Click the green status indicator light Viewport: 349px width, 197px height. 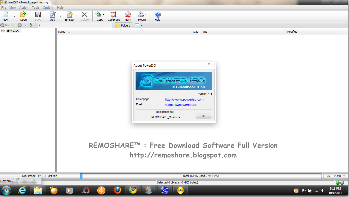pos(338,183)
